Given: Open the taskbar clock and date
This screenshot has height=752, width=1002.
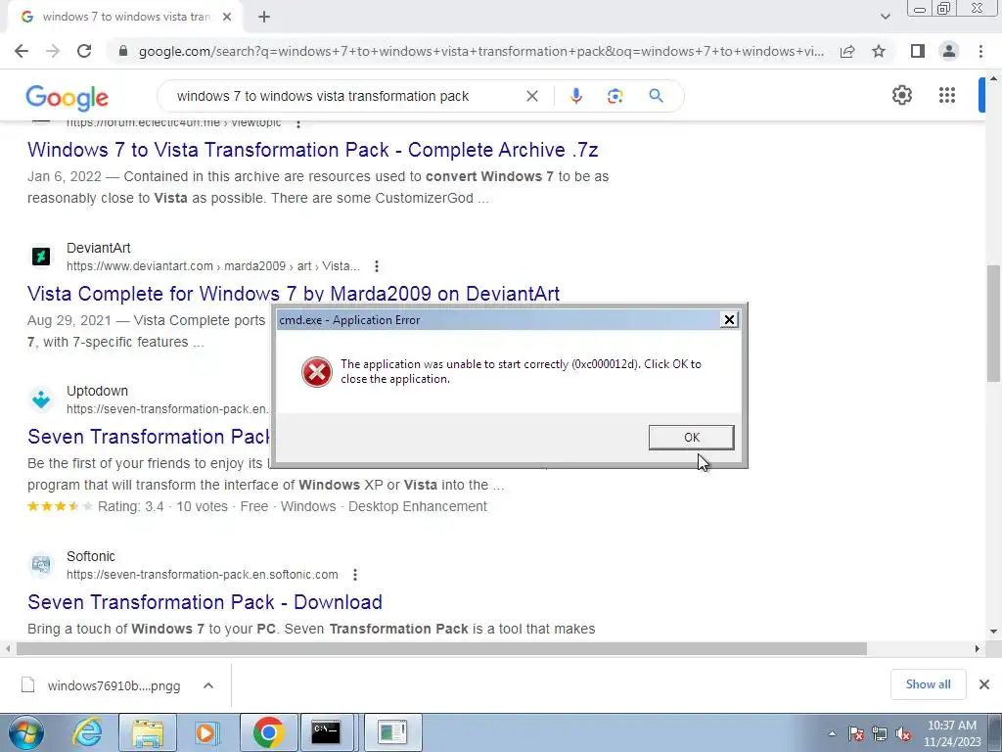Looking at the screenshot, I should pyautogui.click(x=952, y=733).
